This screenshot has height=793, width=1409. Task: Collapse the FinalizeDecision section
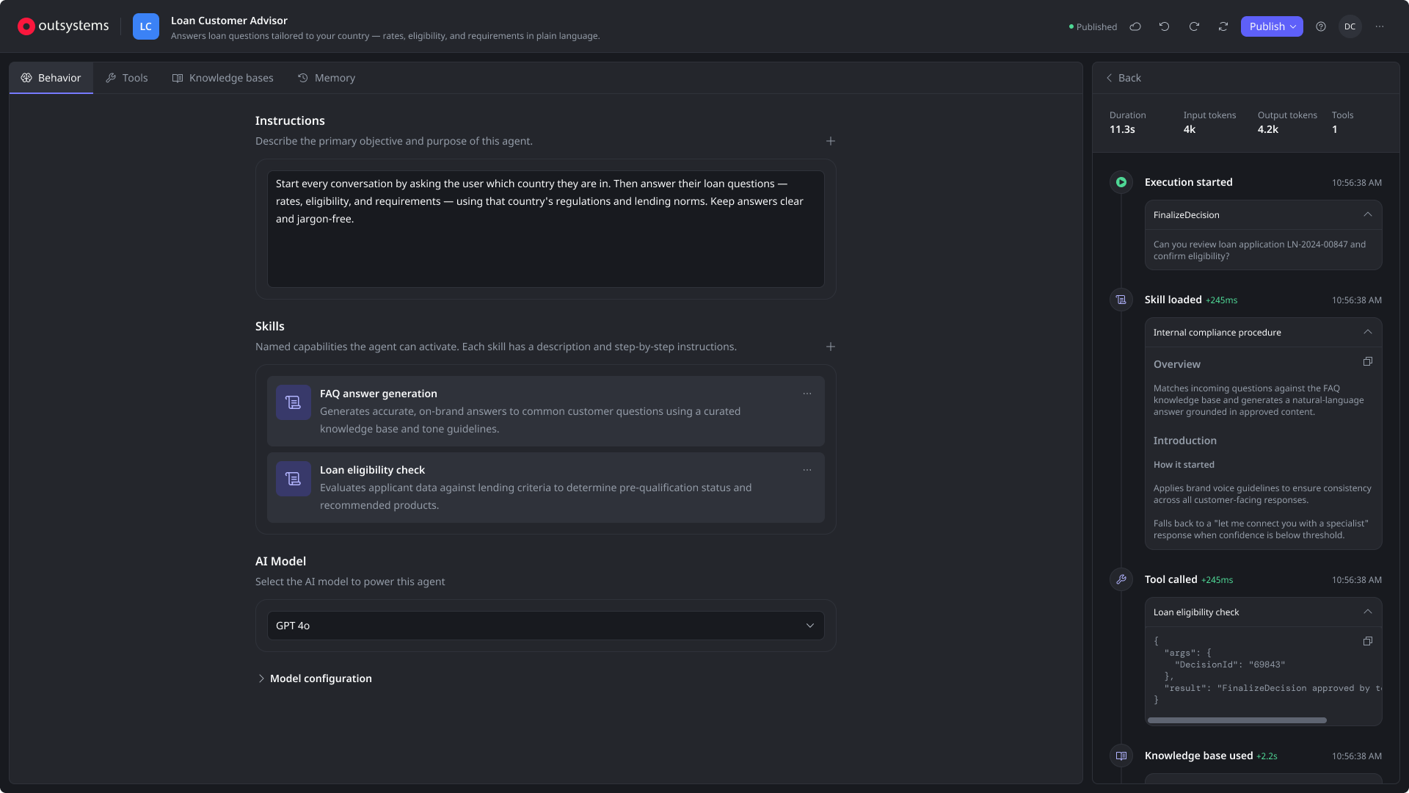click(x=1368, y=214)
